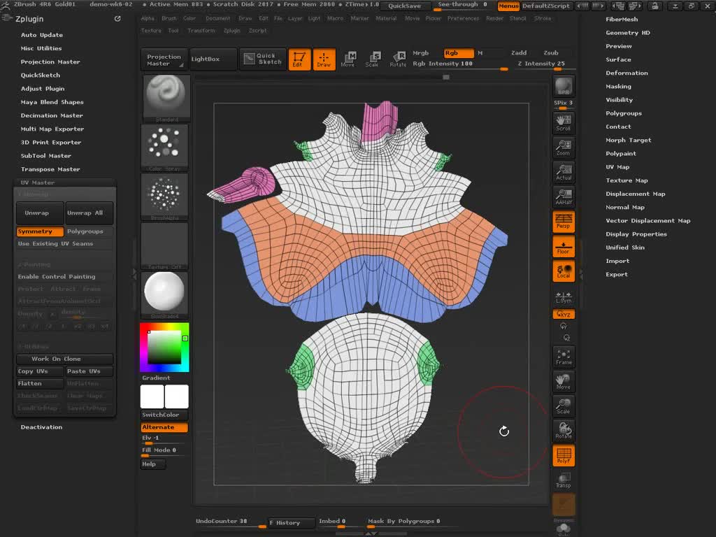Open the Color Spray stroke picker
This screenshot has height=537, width=716.
[x=165, y=148]
